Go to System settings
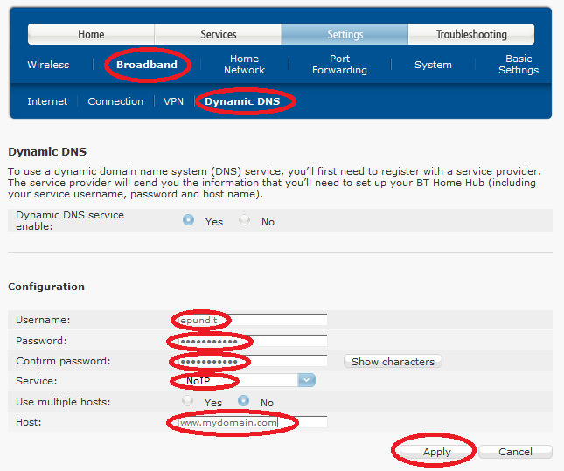Viewport: 564px width, 471px height. click(433, 65)
